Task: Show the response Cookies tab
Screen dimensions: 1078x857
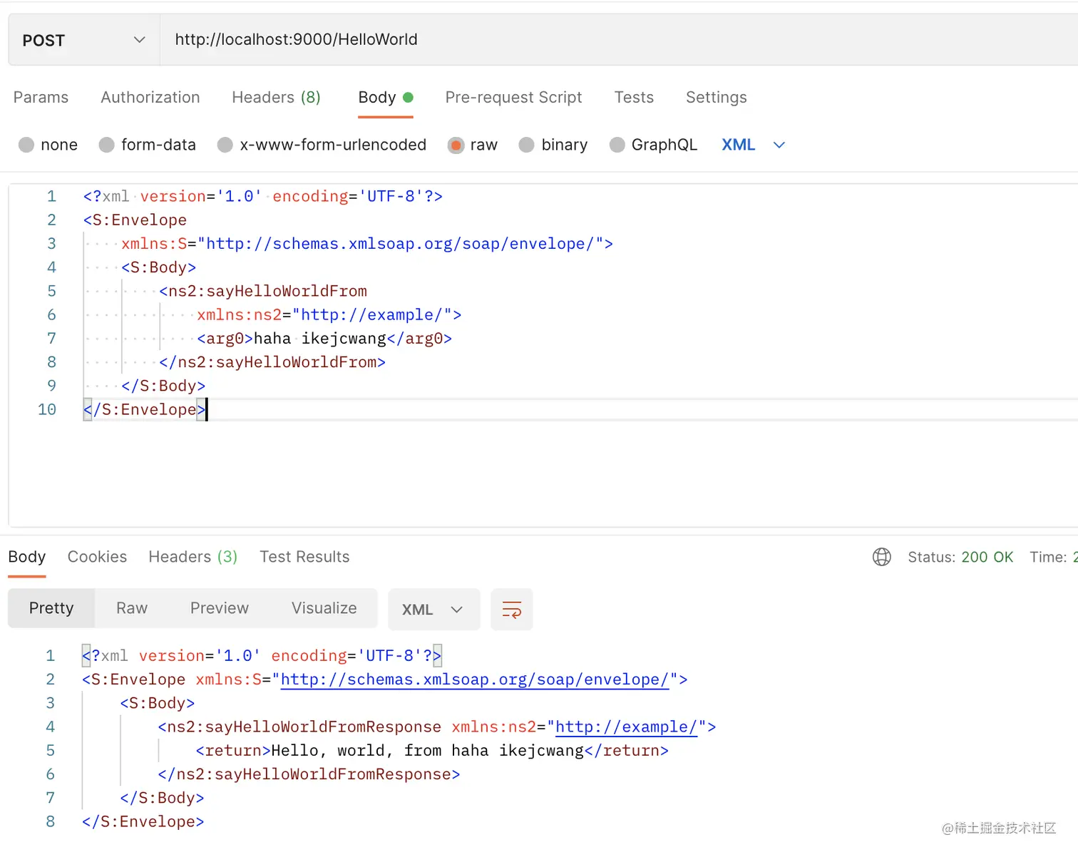Action: tap(97, 557)
